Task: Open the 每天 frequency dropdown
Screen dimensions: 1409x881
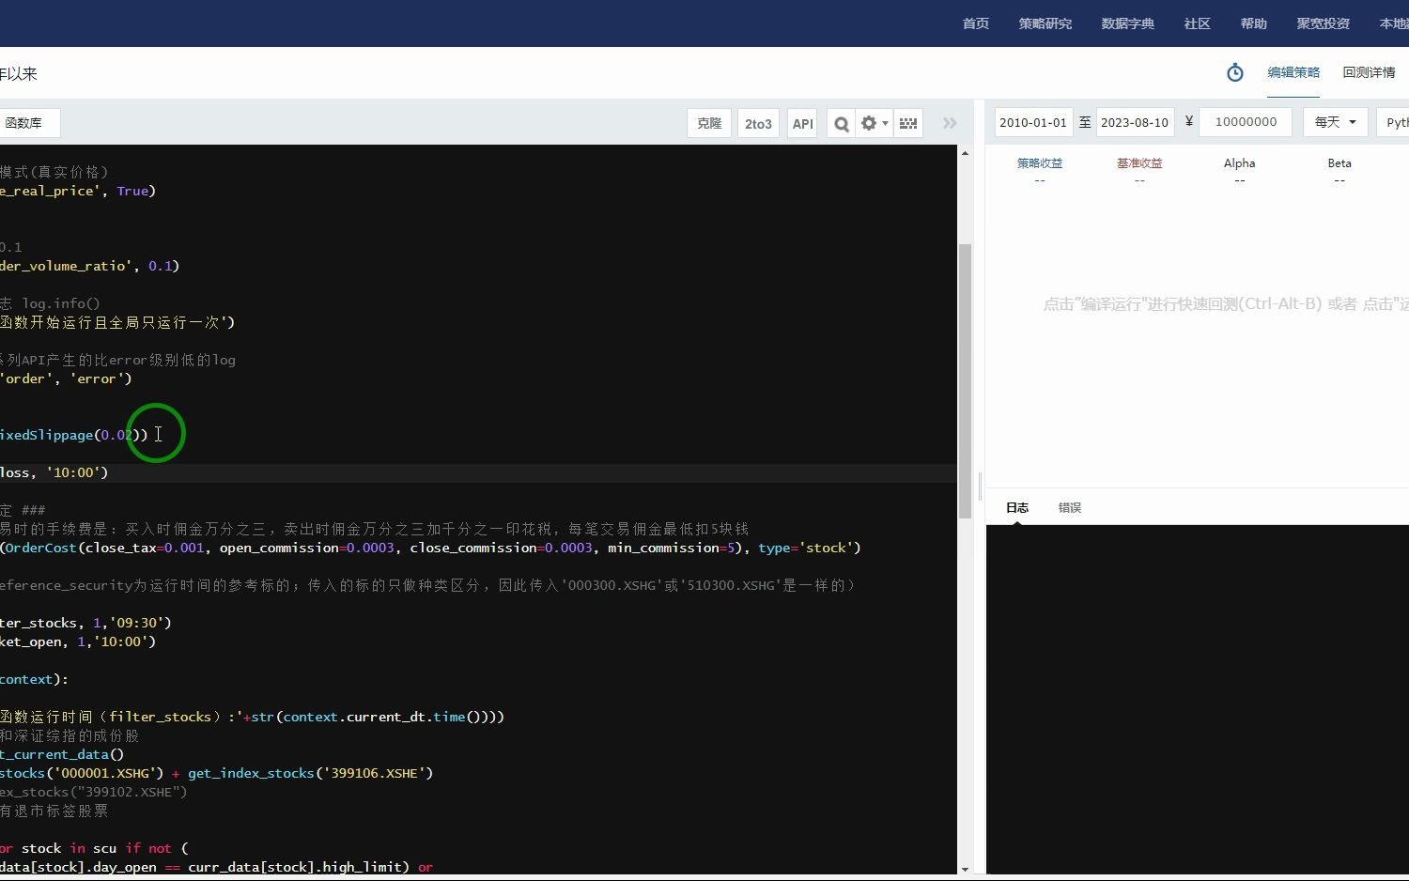Action: (x=1336, y=122)
